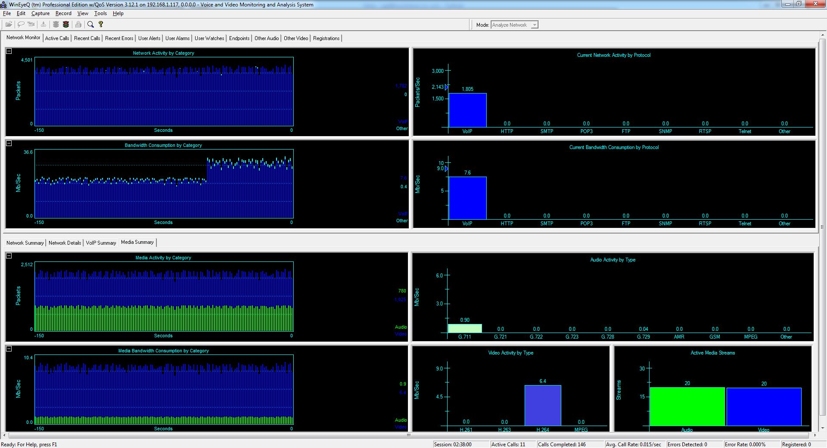Click 'Error Rate: 0.000%' in status bar
Image resolution: width=827 pixels, height=448 pixels.
(745, 445)
